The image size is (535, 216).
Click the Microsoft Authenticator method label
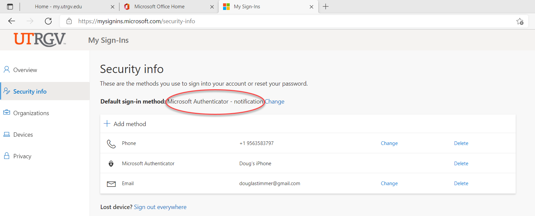point(148,164)
